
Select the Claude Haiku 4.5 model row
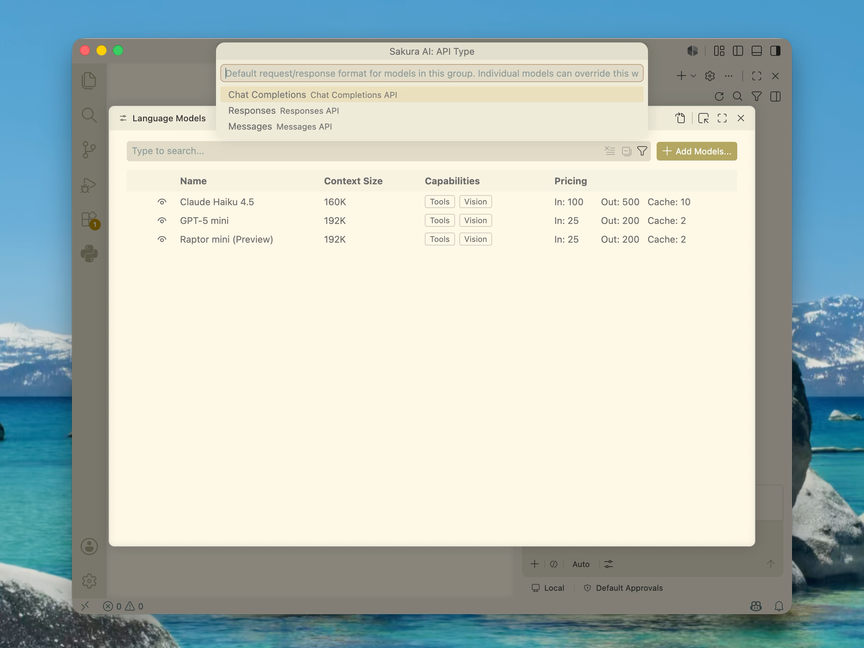(432, 202)
